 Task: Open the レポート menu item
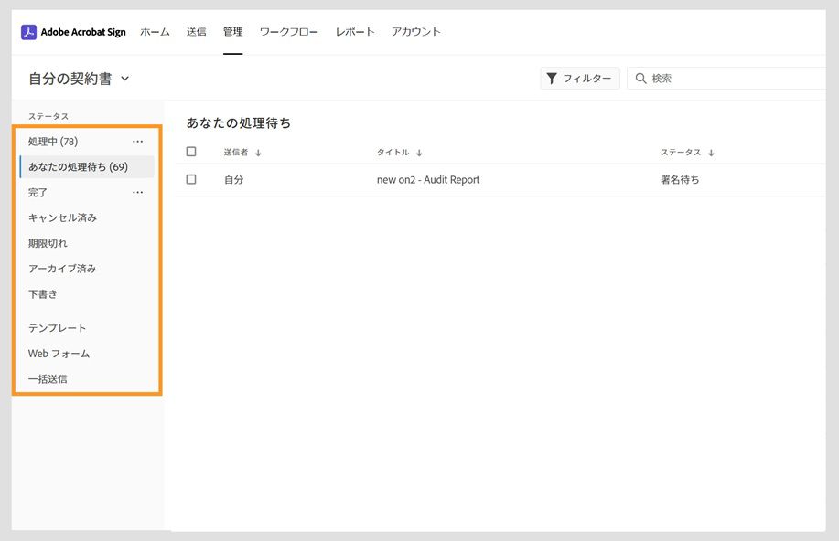point(354,31)
